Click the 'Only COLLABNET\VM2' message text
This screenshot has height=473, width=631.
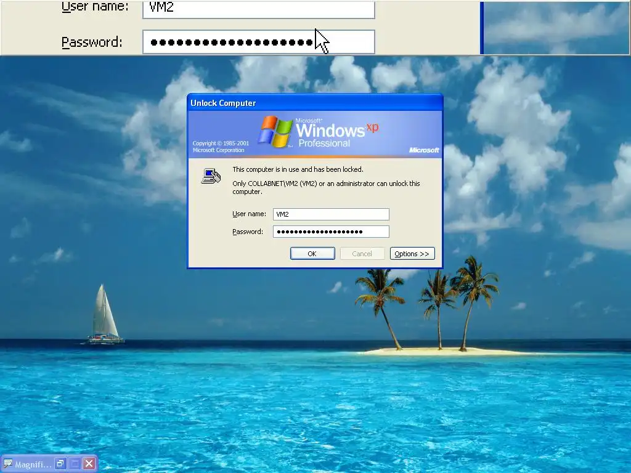coord(326,187)
